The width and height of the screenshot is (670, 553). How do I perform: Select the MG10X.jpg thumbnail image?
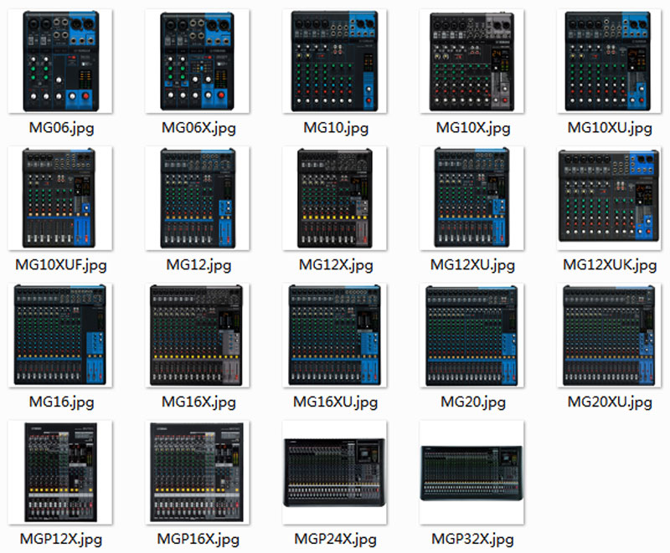(472, 61)
